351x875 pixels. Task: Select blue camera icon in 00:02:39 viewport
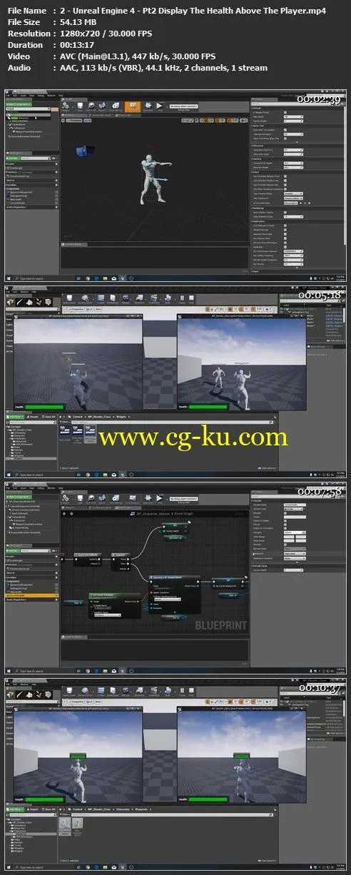click(86, 151)
